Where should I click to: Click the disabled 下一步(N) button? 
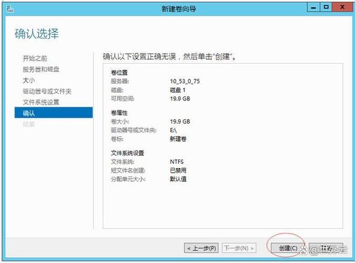[239, 248]
